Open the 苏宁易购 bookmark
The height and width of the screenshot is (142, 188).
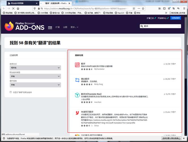[25, 13]
